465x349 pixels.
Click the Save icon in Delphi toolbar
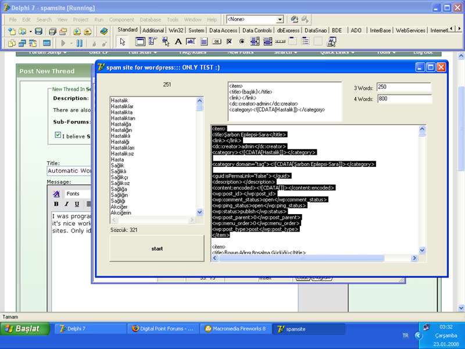pyautogui.click(x=38, y=31)
